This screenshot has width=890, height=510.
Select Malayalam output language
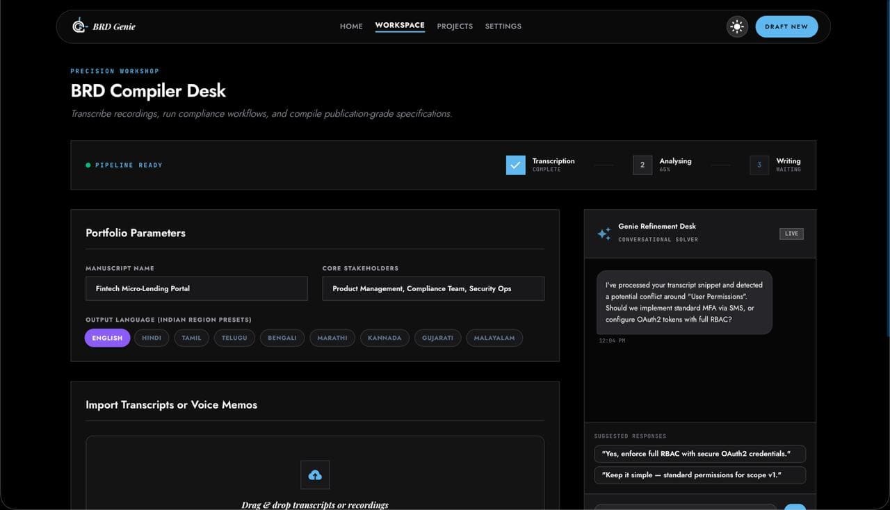click(x=494, y=338)
